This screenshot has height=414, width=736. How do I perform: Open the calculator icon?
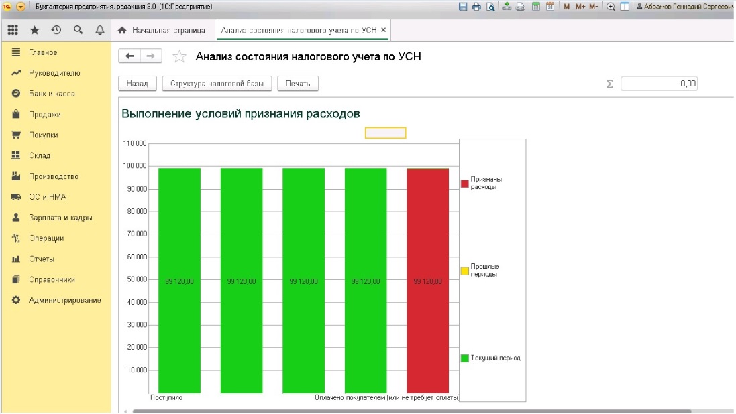[x=535, y=7]
